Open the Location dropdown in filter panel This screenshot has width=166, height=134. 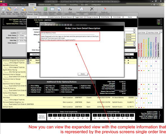21,33
